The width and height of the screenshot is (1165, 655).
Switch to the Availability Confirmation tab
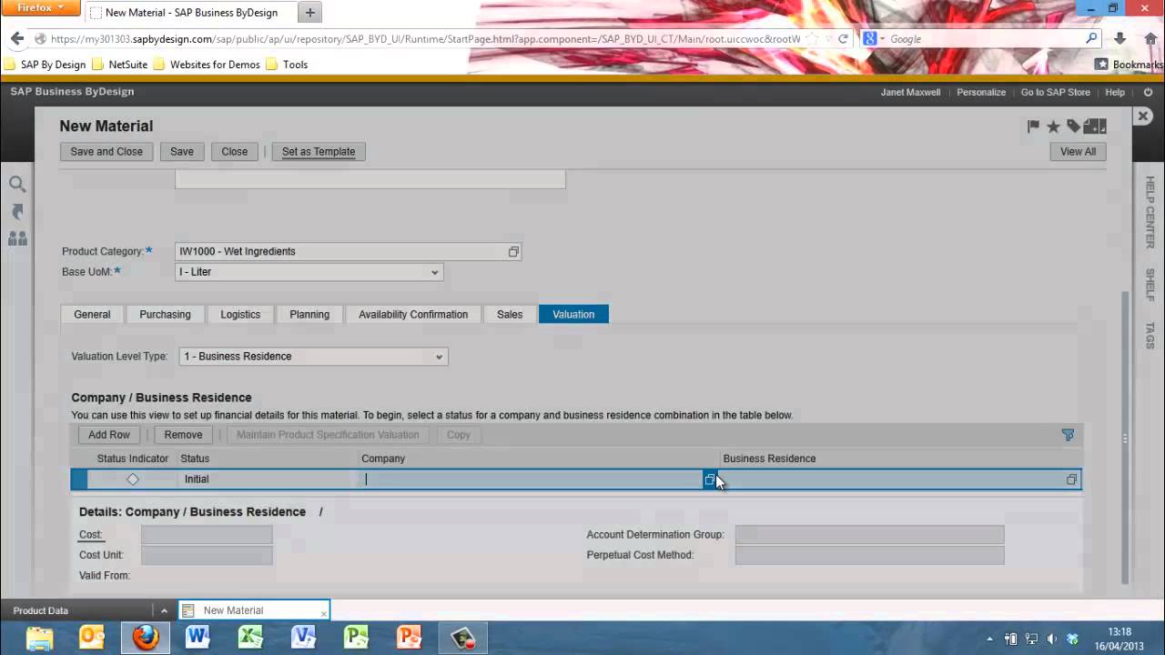(413, 315)
